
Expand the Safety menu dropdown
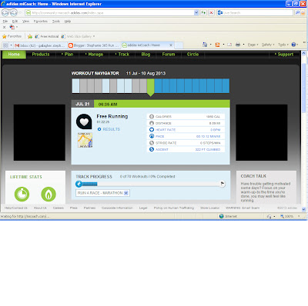(268, 45)
